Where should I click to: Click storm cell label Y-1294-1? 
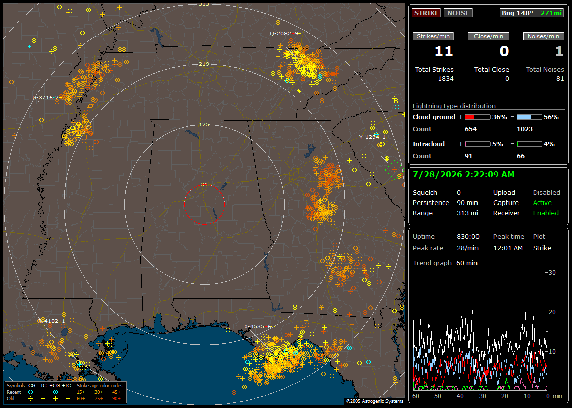click(x=373, y=137)
